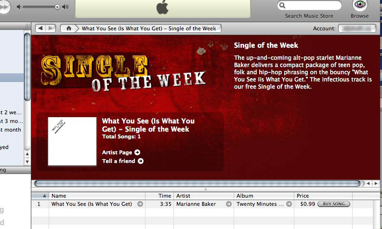Click the back navigation arrow
The image size is (382, 229).
click(x=40, y=28)
